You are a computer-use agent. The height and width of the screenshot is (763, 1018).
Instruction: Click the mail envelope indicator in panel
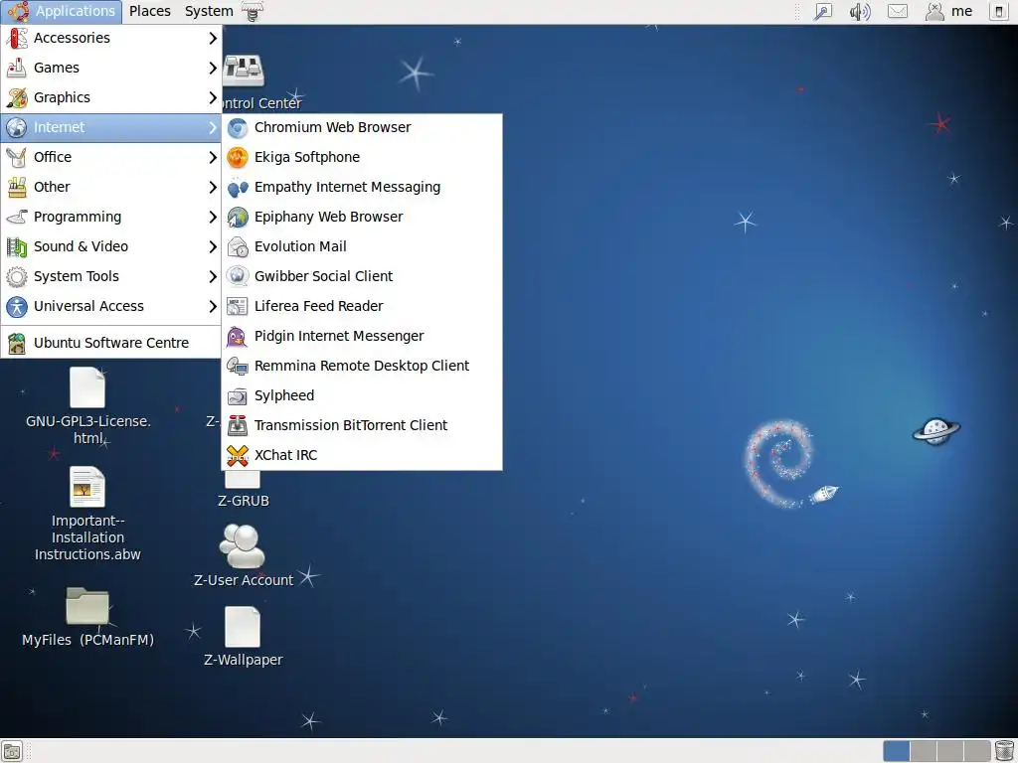pos(898,12)
